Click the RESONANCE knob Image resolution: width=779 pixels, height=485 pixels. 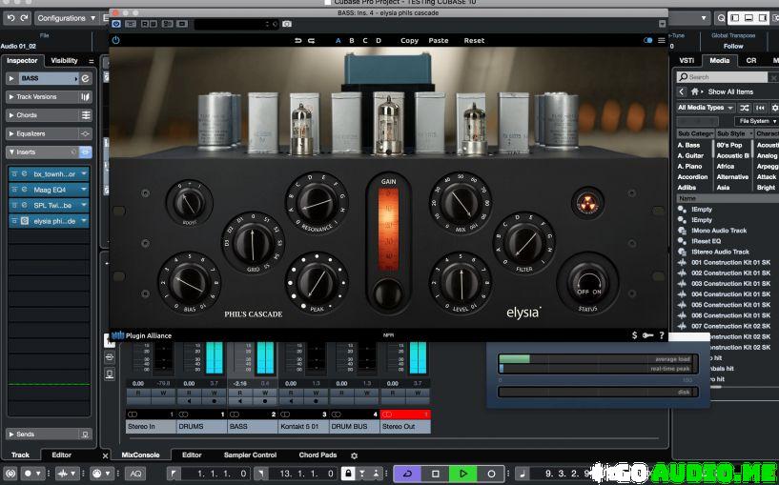317,203
